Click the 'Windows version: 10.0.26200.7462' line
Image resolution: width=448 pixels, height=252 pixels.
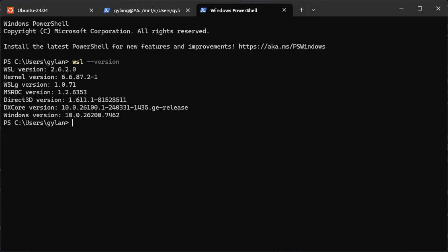click(x=61, y=115)
